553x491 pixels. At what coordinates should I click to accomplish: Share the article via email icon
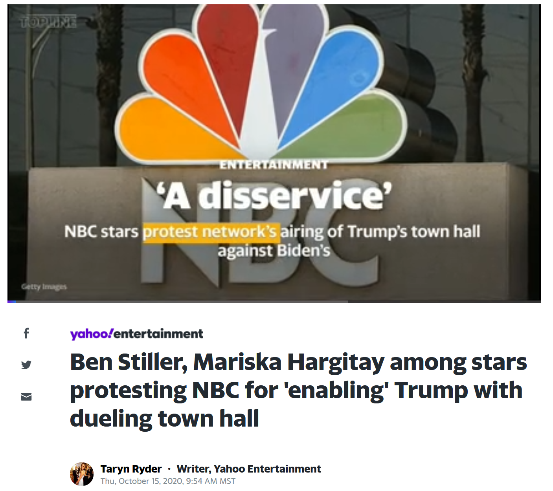[26, 397]
